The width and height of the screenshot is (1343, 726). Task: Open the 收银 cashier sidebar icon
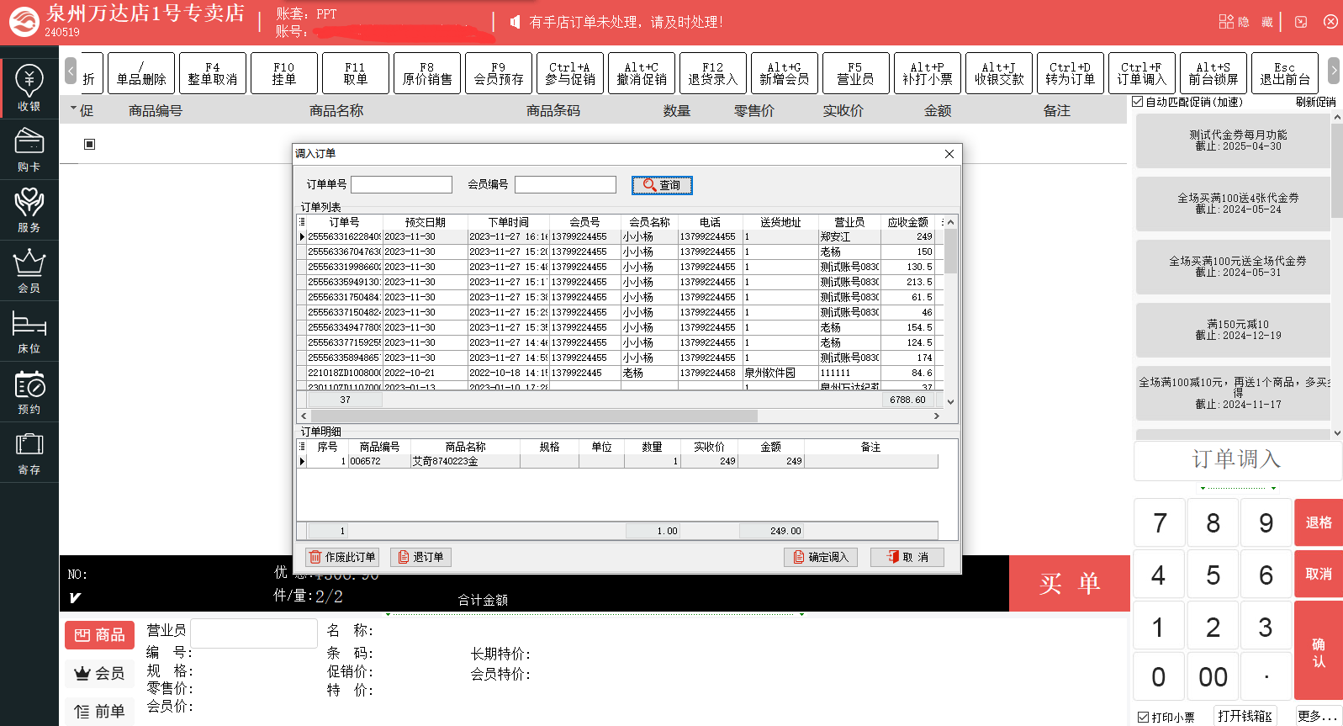(x=29, y=87)
